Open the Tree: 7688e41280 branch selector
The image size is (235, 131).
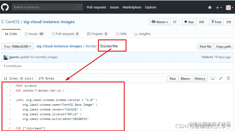(18, 46)
